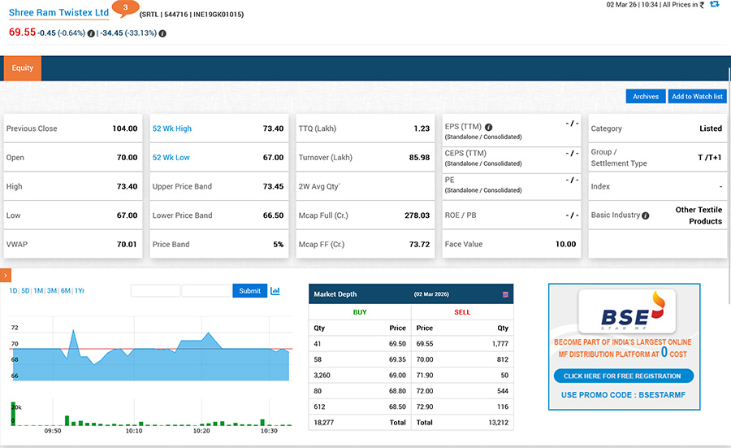The height and width of the screenshot is (448, 731).
Task: Click the refresh prices icon
Action: pyautogui.click(x=715, y=5)
